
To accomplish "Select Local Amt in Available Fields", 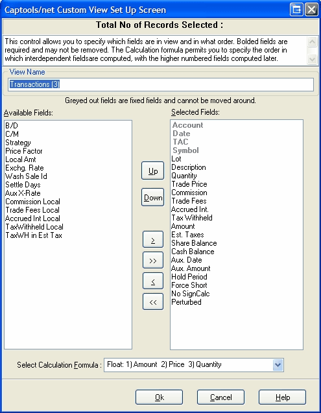I will point(21,159).
